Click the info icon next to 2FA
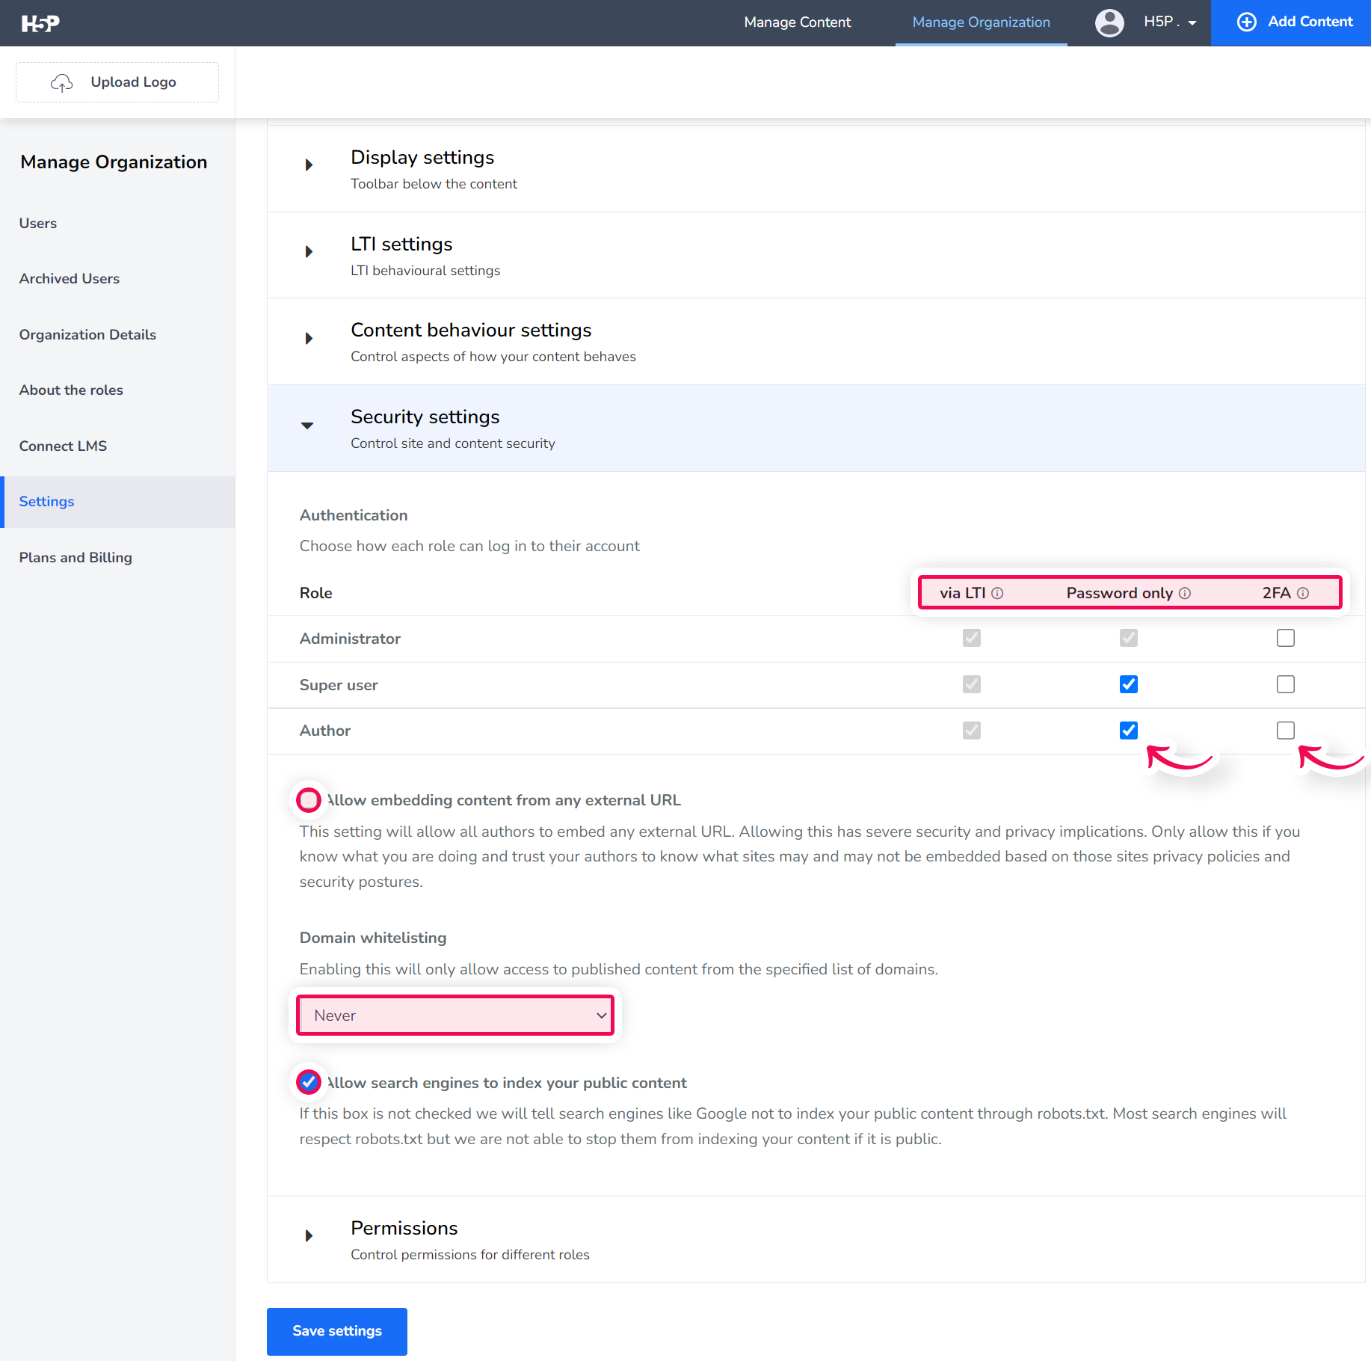The width and height of the screenshot is (1371, 1361). coord(1304,593)
